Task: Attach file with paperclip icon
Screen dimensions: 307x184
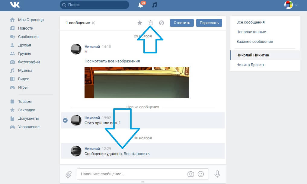Action: click(69, 174)
